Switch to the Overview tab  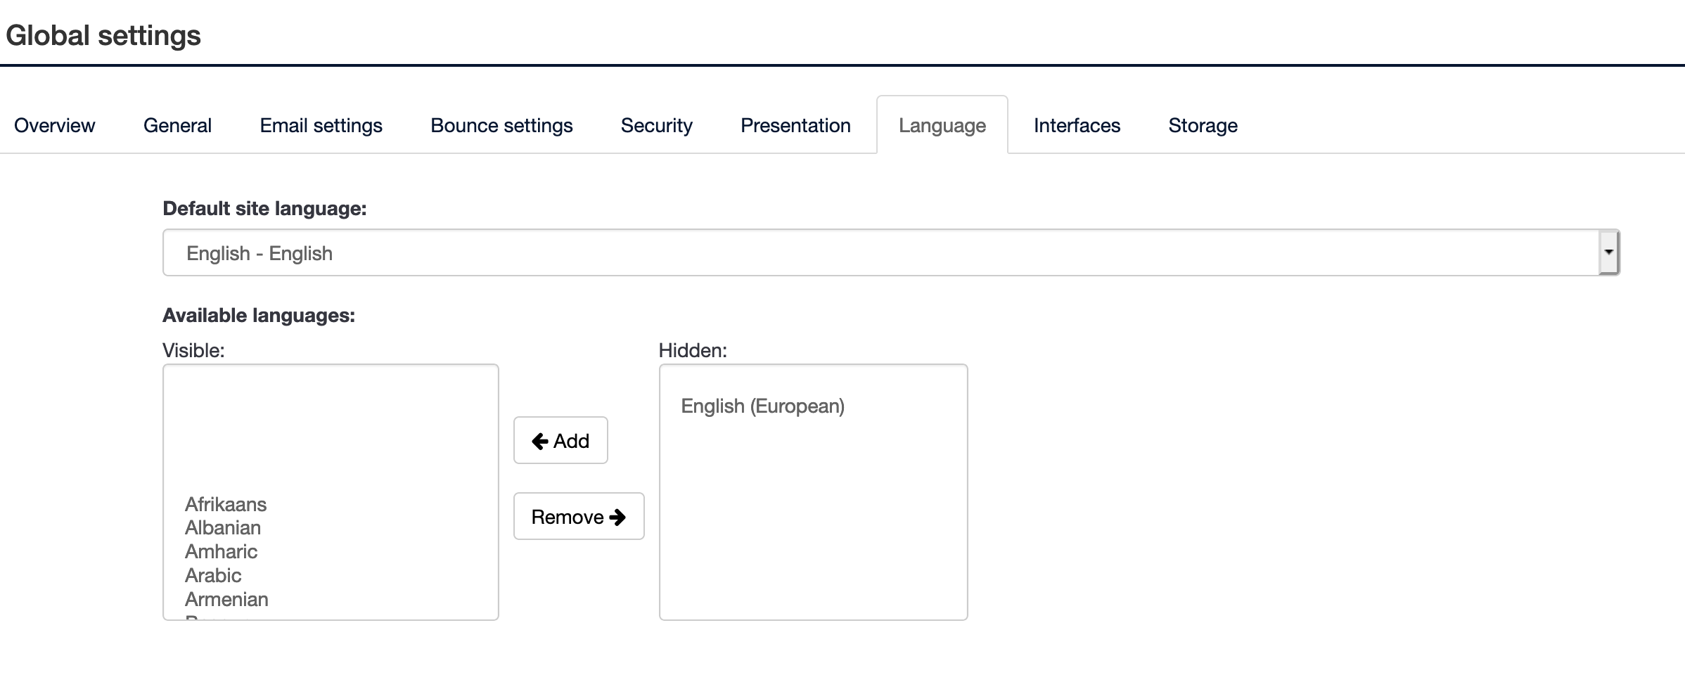click(x=55, y=125)
